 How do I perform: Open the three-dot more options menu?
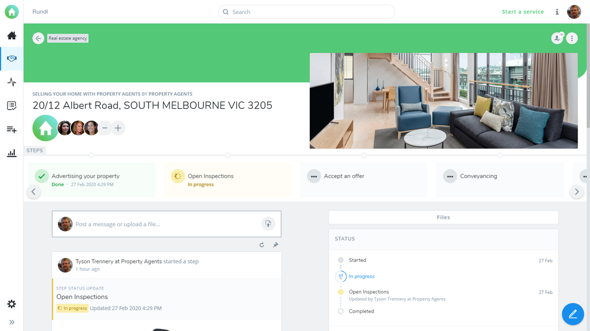point(572,38)
